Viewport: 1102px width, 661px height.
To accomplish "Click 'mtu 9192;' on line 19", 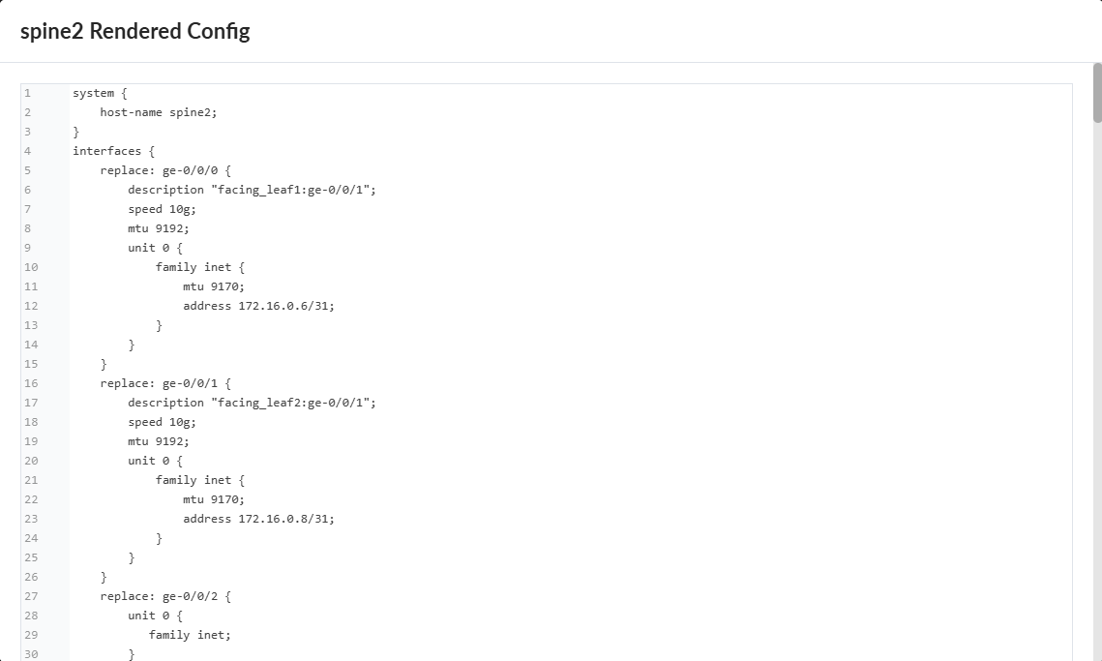I will click(159, 441).
